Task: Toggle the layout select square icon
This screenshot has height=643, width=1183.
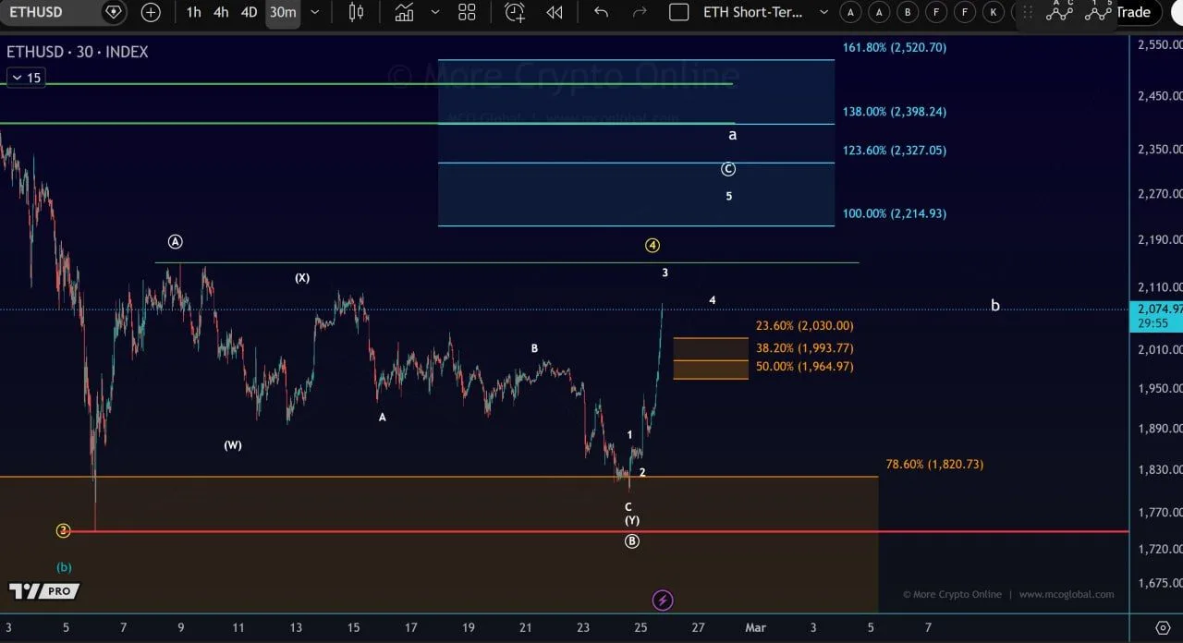Action: click(678, 12)
